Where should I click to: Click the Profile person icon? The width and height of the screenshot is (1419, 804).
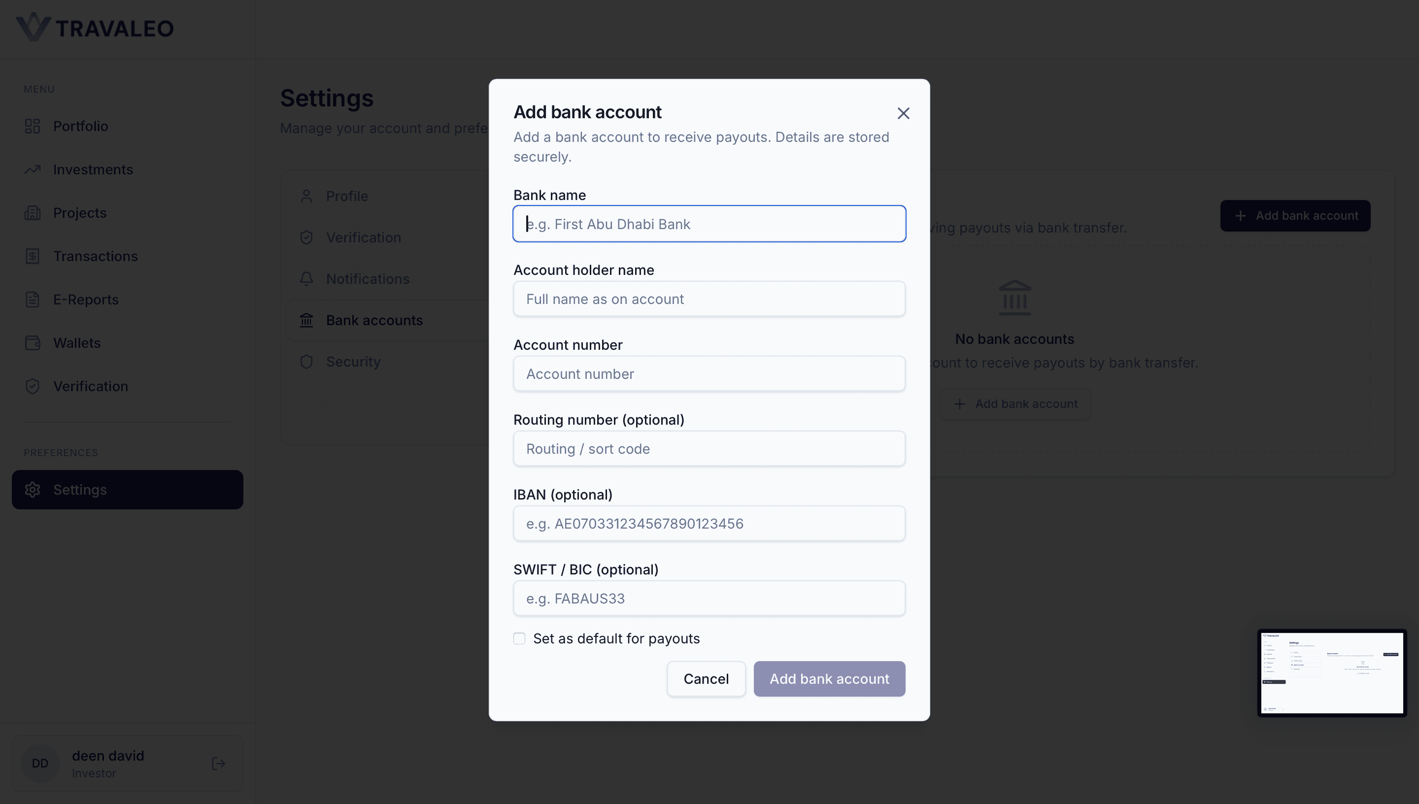[x=306, y=196]
